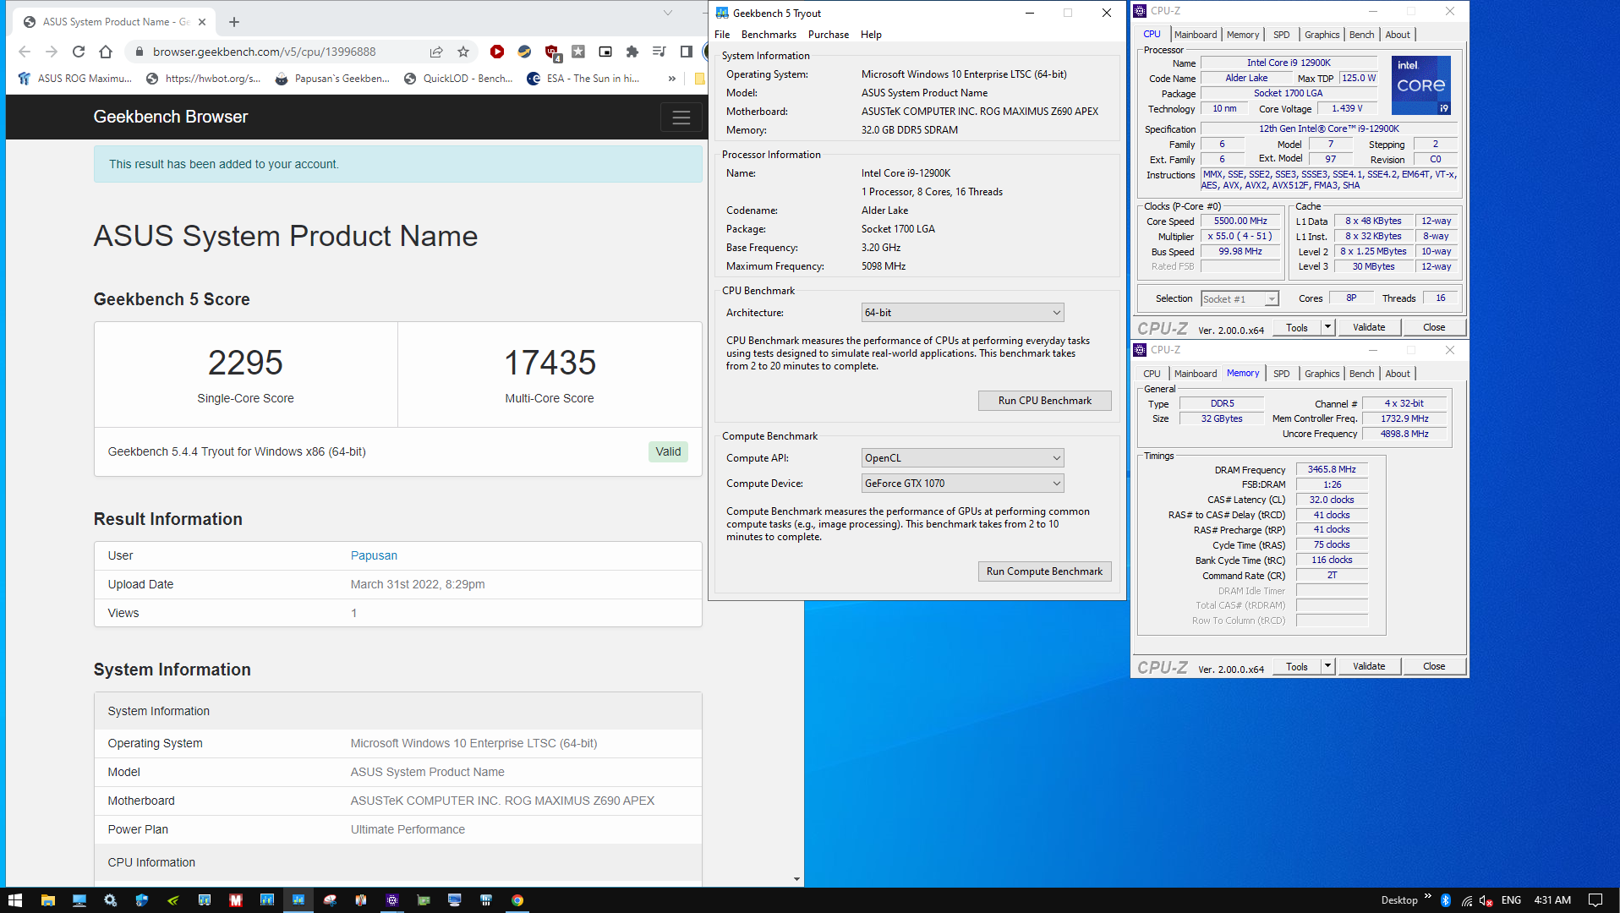Go to browser home page icon
Viewport: 1620px width, 913px height.
(106, 52)
